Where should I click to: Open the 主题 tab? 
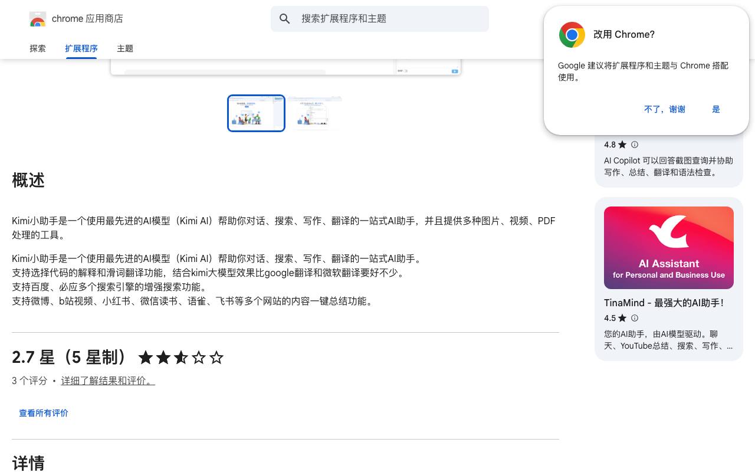(x=125, y=48)
